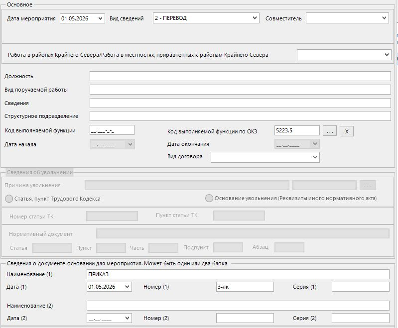This screenshot has height=328, width=398.
Task: Click the Код выполняемой функции masked field
Action: coord(112,130)
